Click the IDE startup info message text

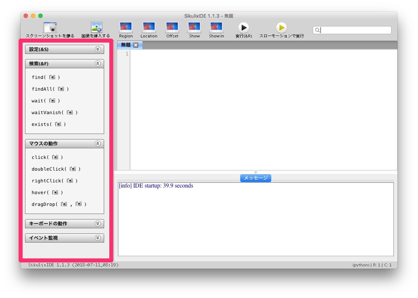156,186
